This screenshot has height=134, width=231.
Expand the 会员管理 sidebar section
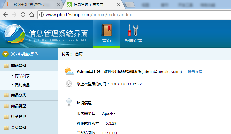point(19,127)
